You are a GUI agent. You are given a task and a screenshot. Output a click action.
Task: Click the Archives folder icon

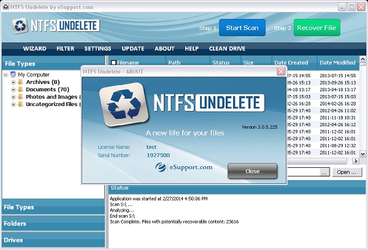coord(21,82)
